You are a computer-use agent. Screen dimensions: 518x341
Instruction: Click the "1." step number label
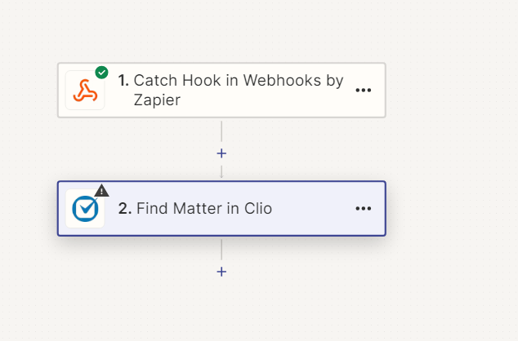[x=123, y=81]
